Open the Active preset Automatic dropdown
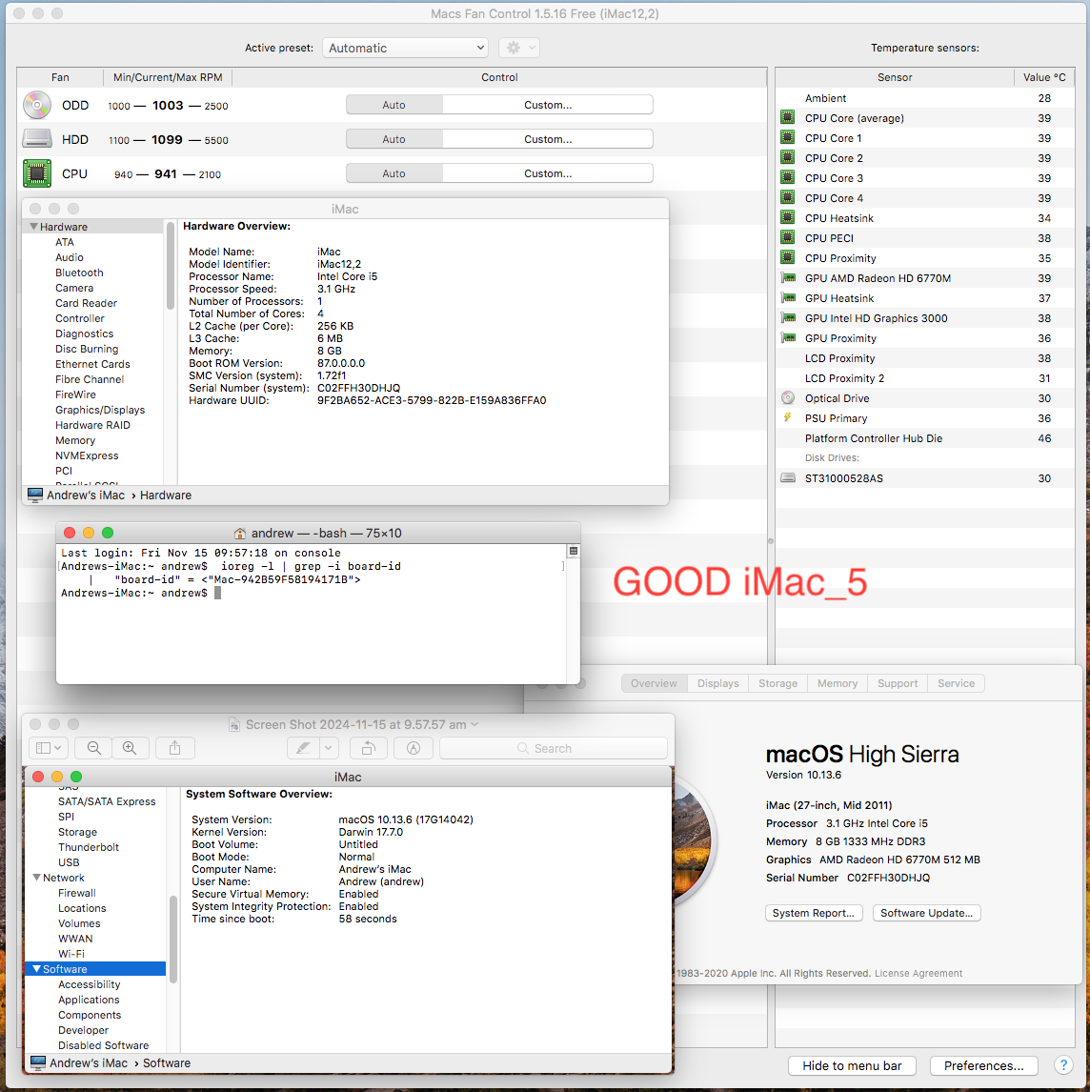 click(x=405, y=48)
